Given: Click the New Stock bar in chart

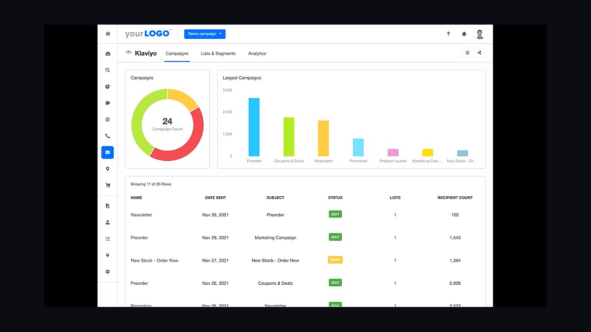Looking at the screenshot, I should pyautogui.click(x=462, y=153).
